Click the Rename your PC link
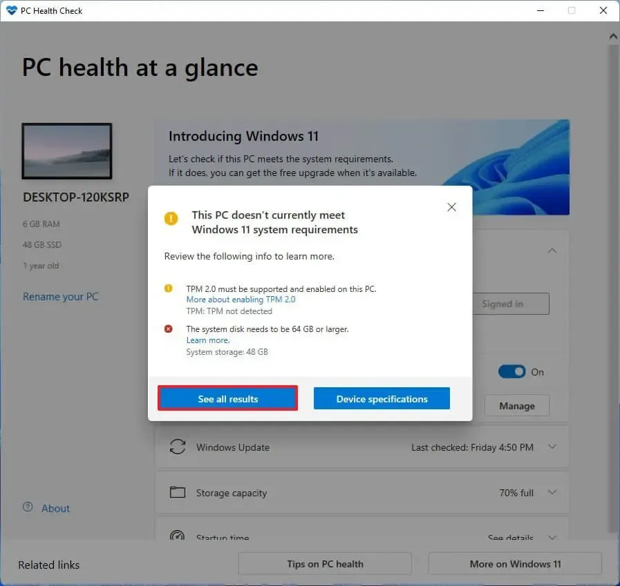 60,296
